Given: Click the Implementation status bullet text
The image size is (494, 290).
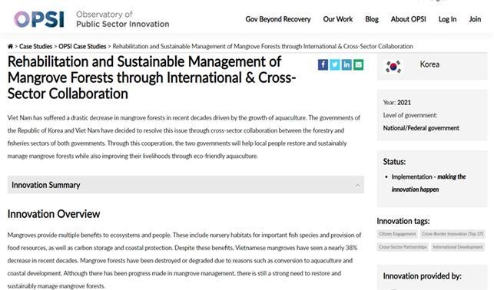Looking at the screenshot, I should pyautogui.click(x=428, y=183).
